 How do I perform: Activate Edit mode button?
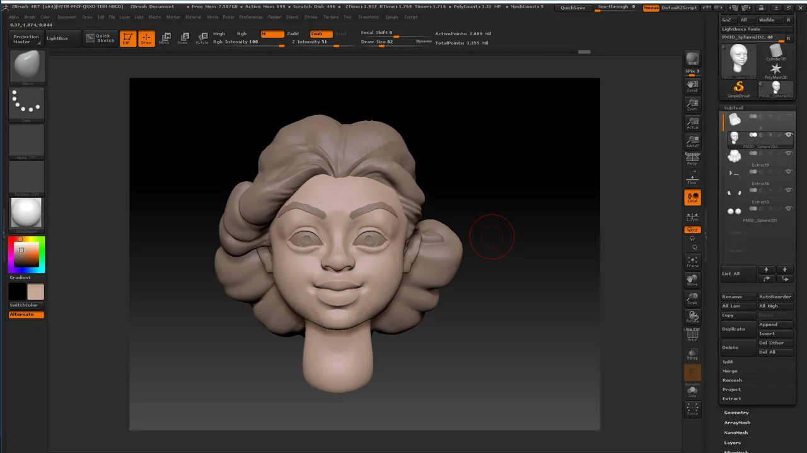click(127, 38)
